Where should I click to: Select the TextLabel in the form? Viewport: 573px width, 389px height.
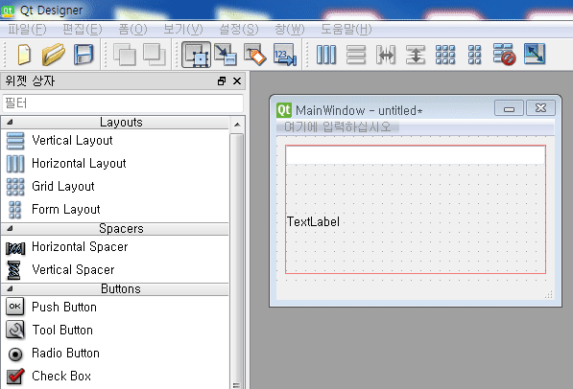(x=313, y=221)
